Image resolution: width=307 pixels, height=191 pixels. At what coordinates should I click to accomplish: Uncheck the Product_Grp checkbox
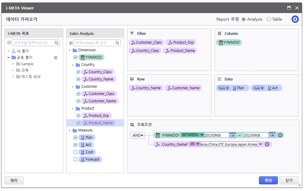(x=78, y=115)
